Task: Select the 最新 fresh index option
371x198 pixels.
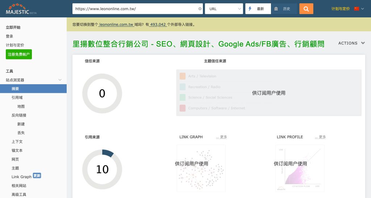Action: (x=258, y=9)
